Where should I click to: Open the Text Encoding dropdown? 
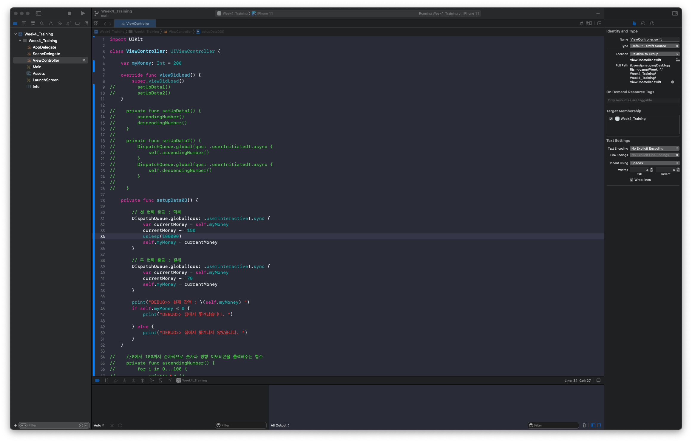654,148
